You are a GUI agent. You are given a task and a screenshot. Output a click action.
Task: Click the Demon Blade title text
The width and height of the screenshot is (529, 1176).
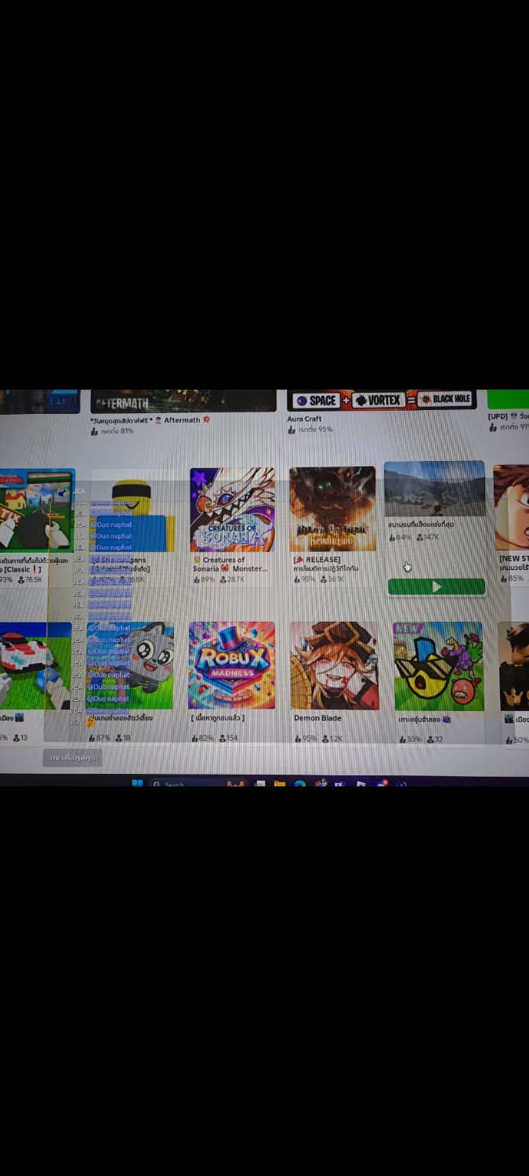[317, 717]
